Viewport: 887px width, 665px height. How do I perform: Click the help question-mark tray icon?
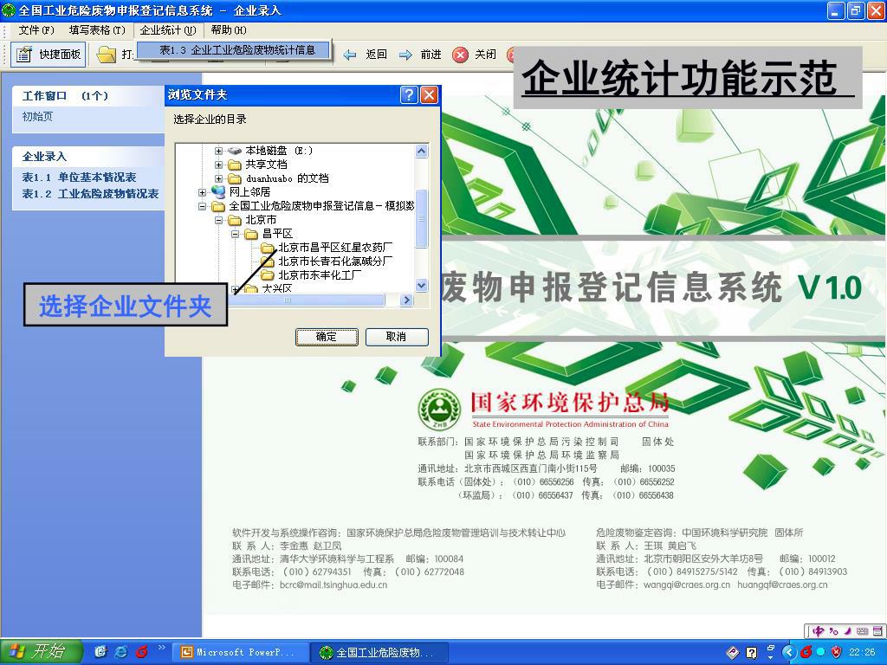(x=751, y=653)
